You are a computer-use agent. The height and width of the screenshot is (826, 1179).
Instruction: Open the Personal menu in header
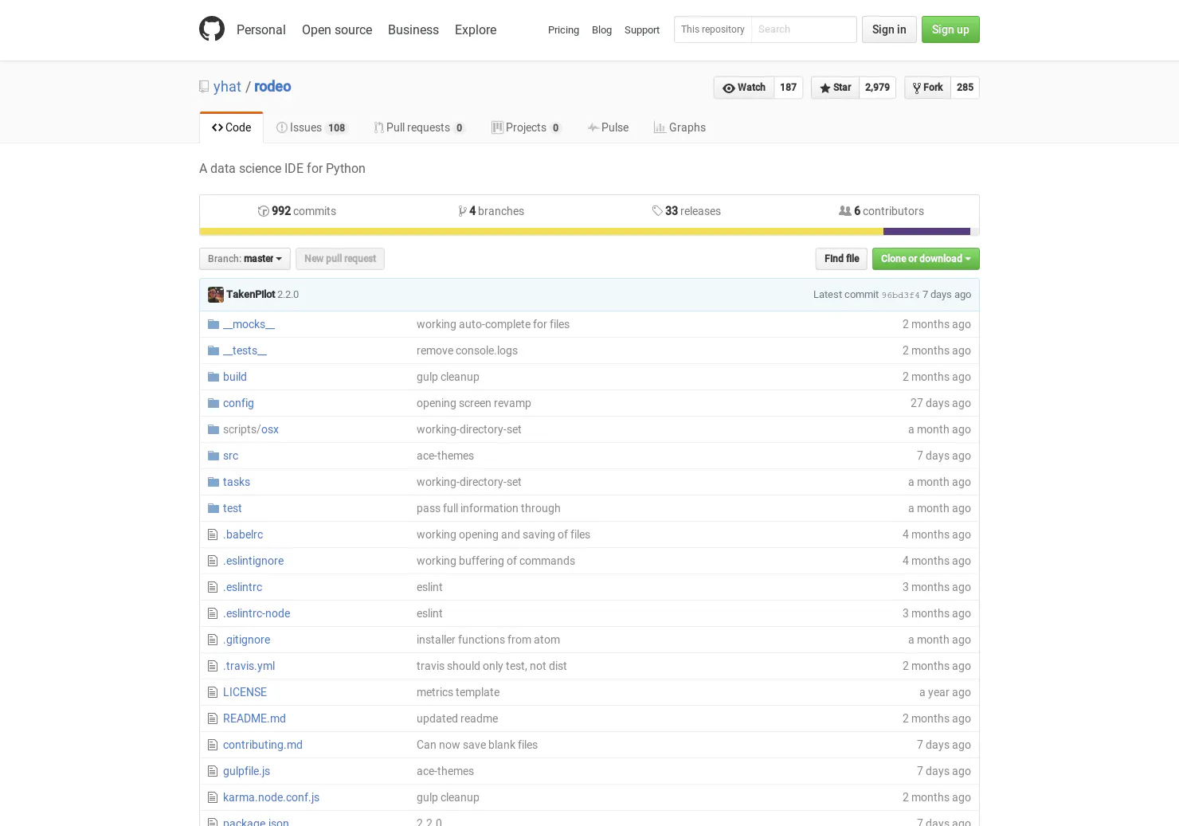point(260,29)
